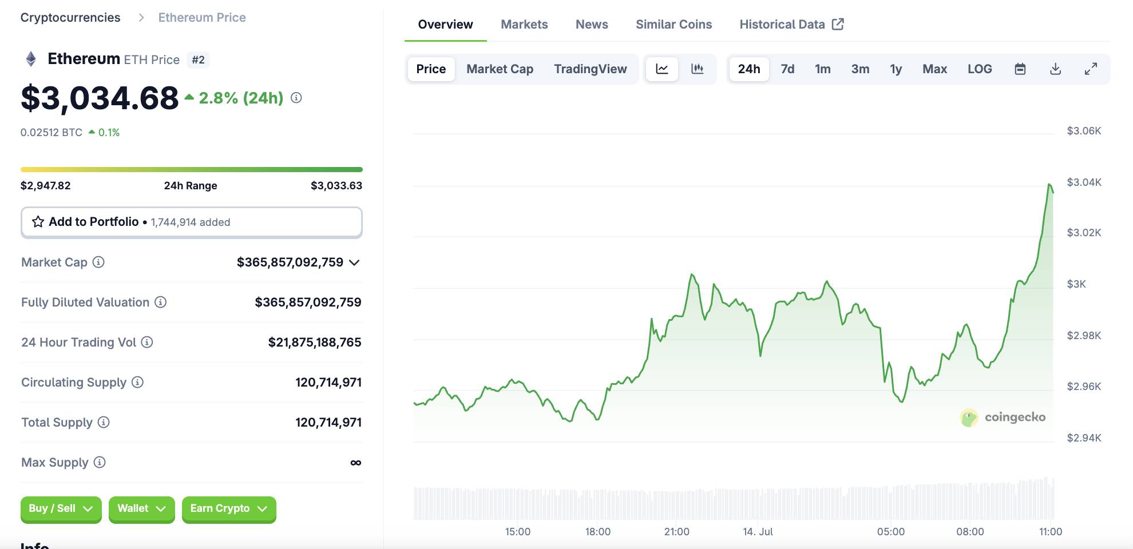Click the #2 rank badge

click(x=198, y=59)
